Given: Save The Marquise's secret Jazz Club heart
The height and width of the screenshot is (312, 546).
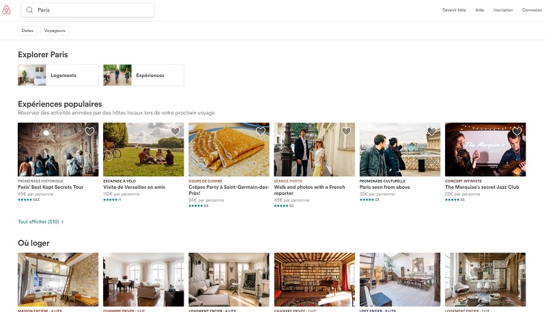Looking at the screenshot, I should point(517,131).
